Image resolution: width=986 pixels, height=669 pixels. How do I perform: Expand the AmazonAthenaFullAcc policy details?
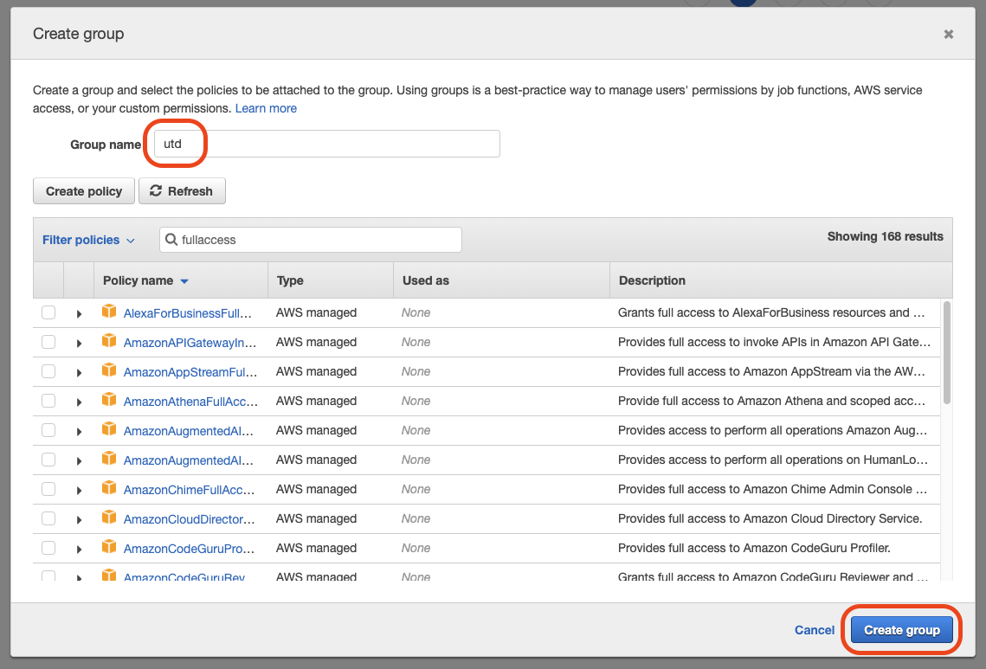(79, 402)
